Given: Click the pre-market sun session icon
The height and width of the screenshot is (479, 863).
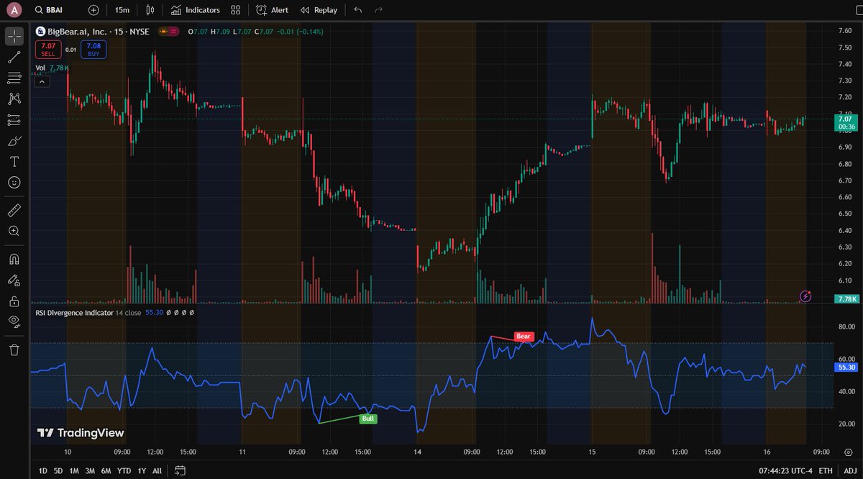Looking at the screenshot, I should point(164,32).
